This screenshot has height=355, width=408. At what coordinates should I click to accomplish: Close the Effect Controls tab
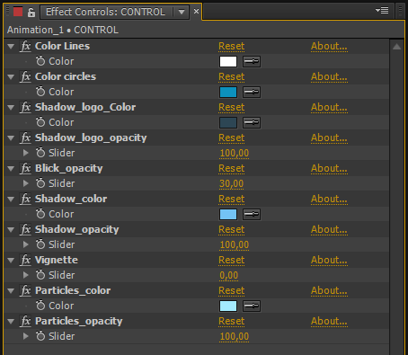(196, 12)
